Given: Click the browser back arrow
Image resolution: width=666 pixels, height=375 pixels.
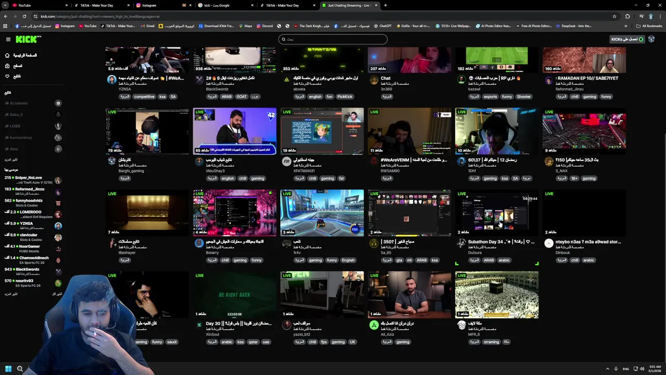Looking at the screenshot, I should pos(6,16).
